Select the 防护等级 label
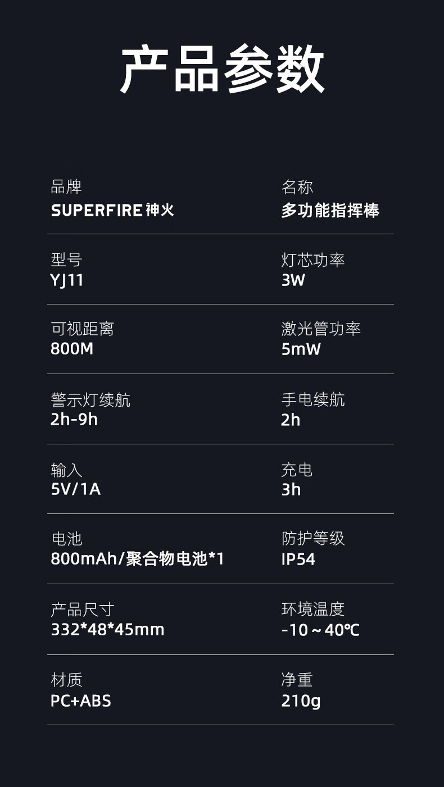Screen dimensions: 444x787 [312, 539]
